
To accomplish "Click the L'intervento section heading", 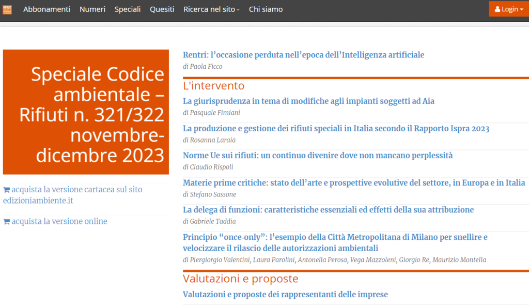I will coord(213,85).
